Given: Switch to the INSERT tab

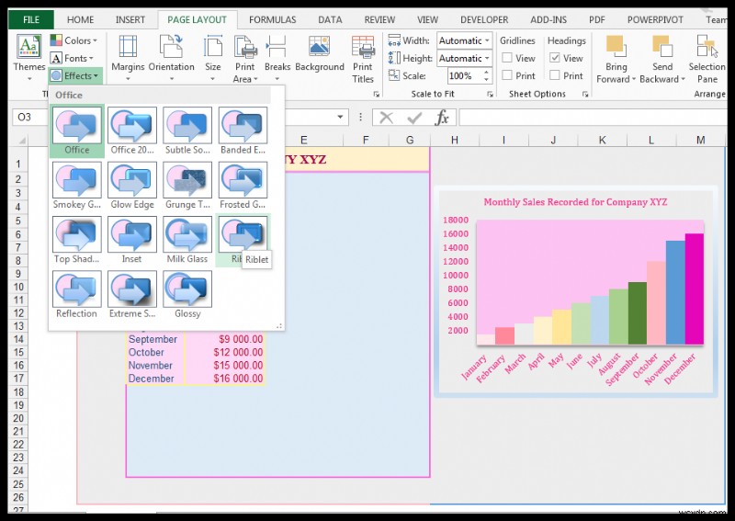Looking at the screenshot, I should (130, 19).
